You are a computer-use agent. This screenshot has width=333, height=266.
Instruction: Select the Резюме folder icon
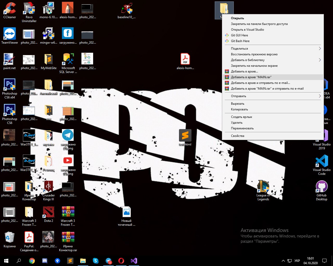[x=49, y=163]
